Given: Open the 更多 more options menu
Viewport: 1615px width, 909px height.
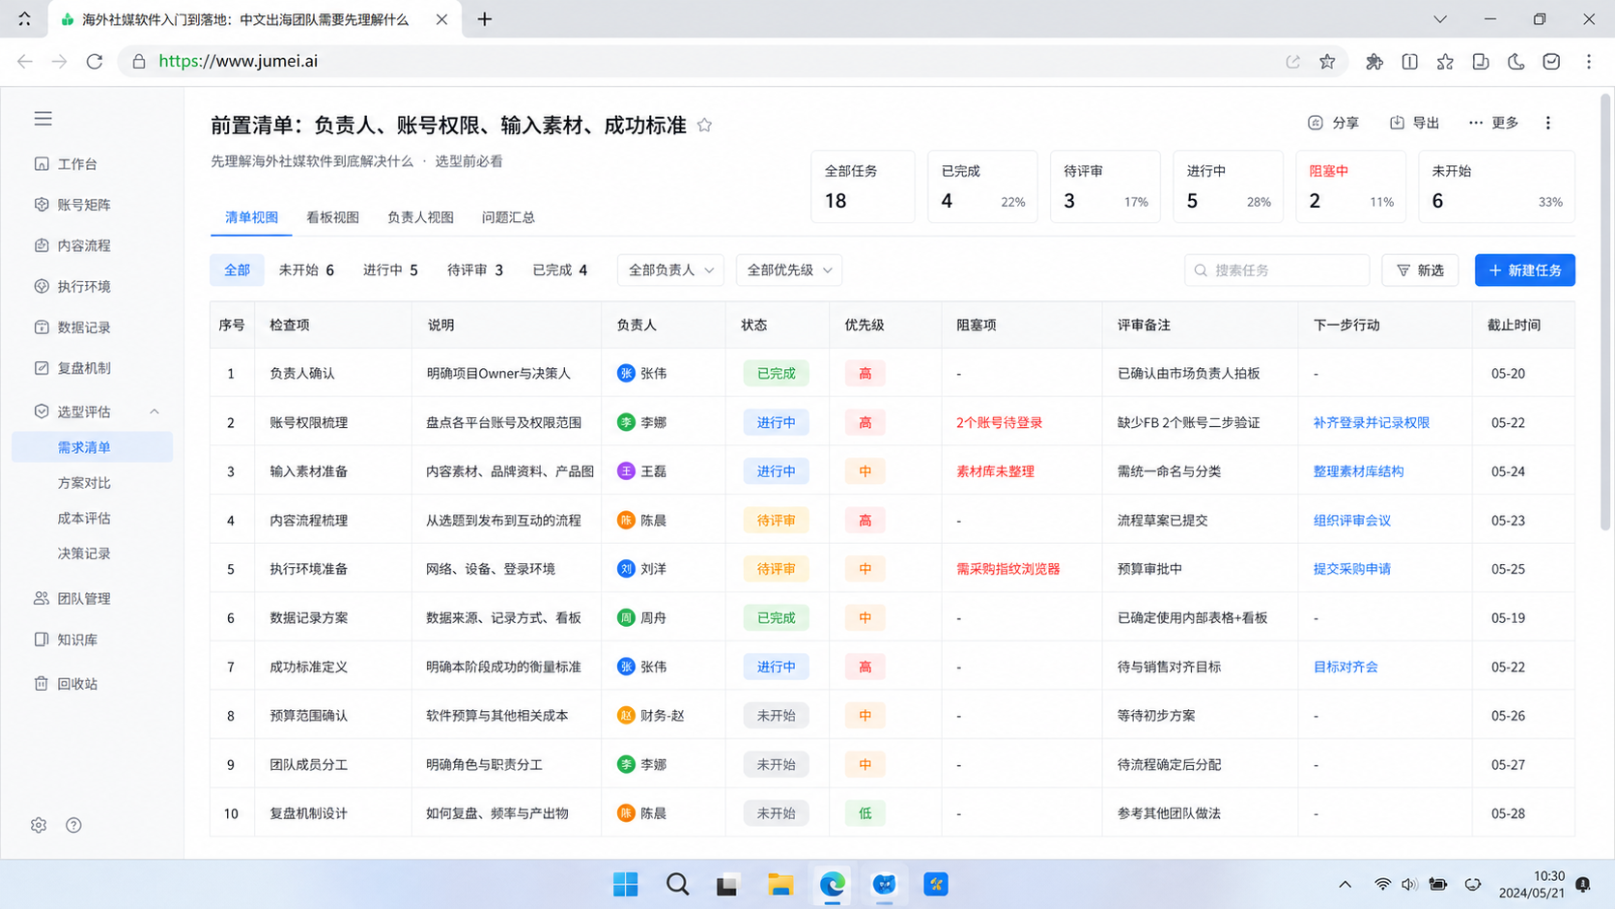Looking at the screenshot, I should (1493, 123).
